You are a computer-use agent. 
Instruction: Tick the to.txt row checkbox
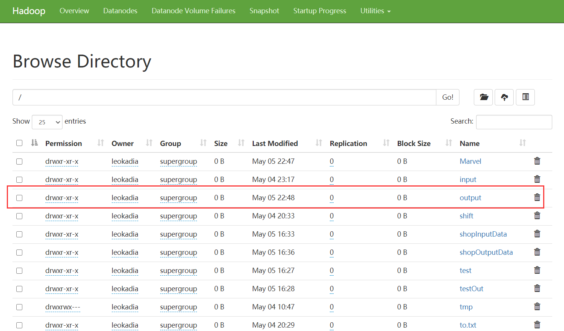[x=19, y=325]
